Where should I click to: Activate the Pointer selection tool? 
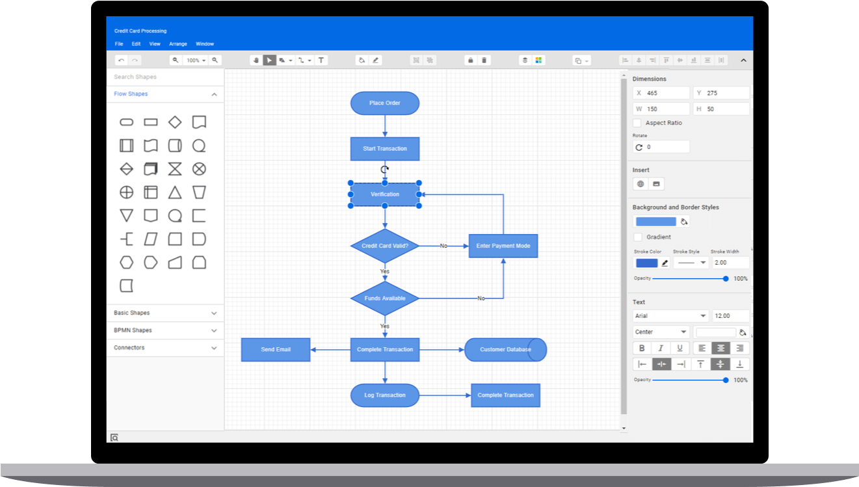269,60
